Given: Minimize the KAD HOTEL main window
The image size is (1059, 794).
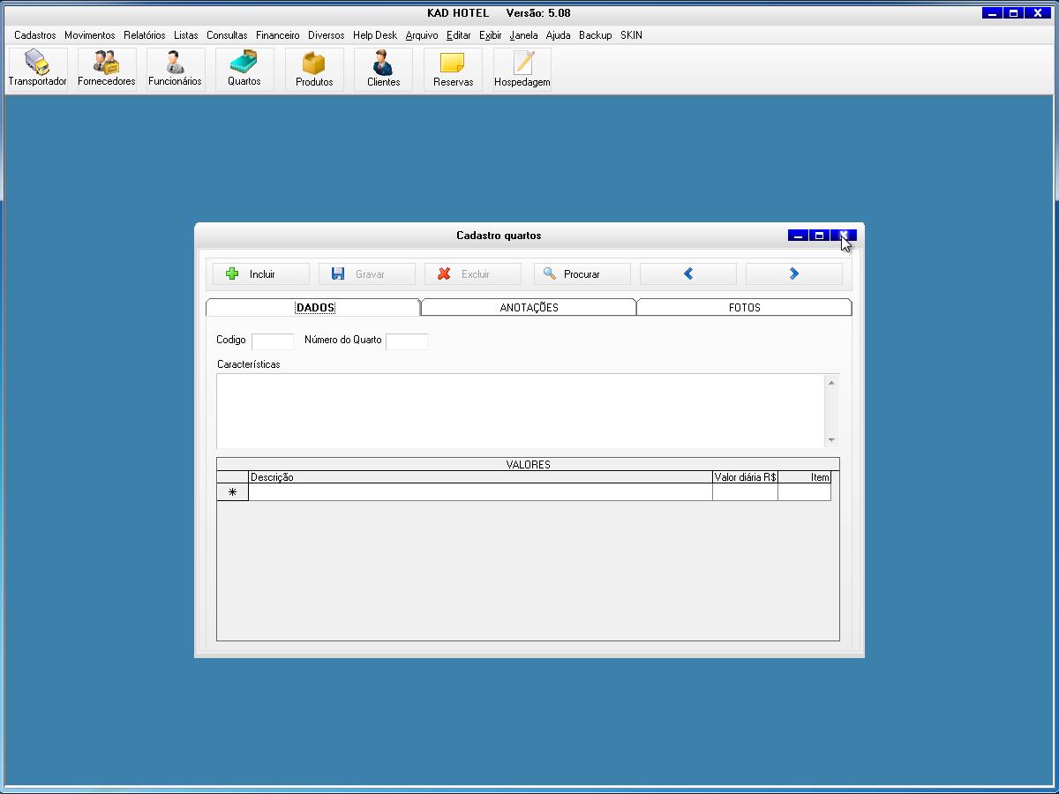Looking at the screenshot, I should 993,13.
